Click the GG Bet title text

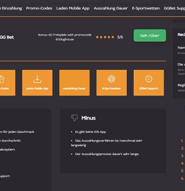coord(7,37)
